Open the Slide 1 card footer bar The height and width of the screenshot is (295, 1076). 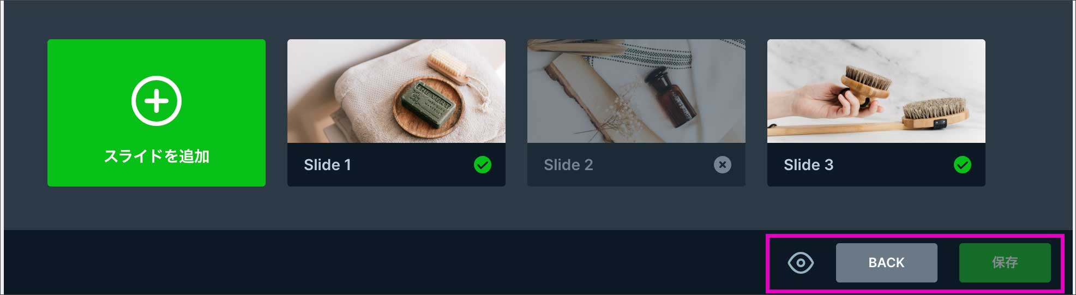pos(396,165)
